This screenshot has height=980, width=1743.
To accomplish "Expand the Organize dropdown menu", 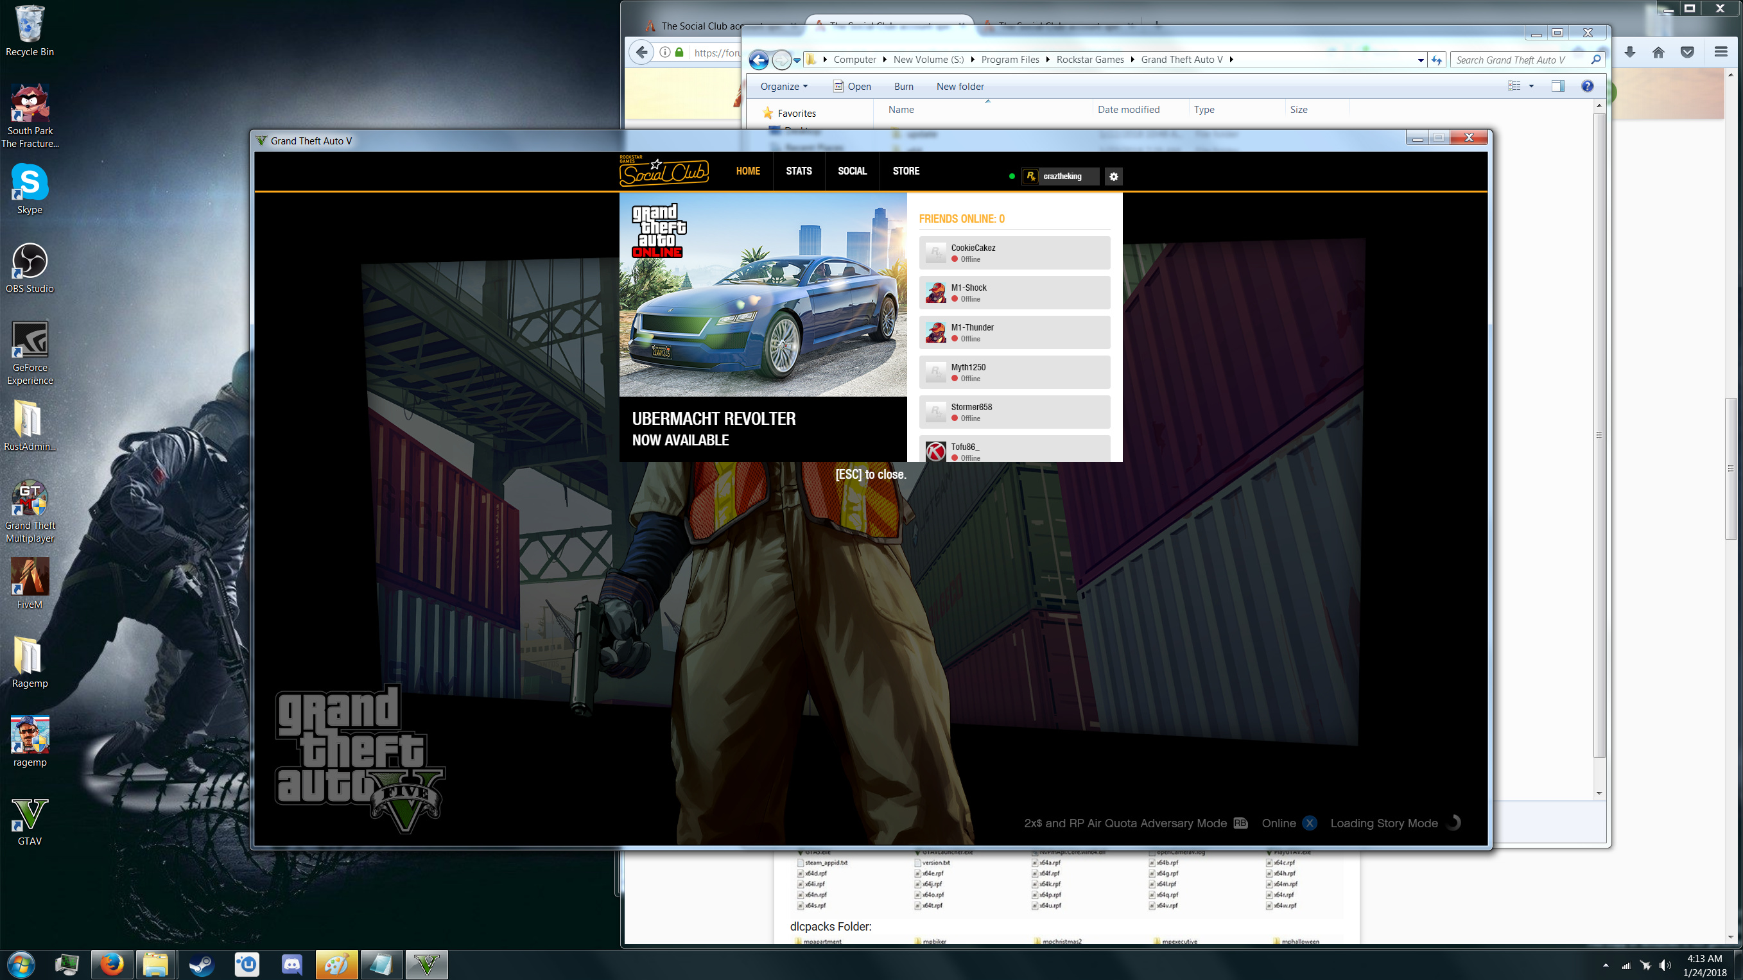I will [783, 87].
